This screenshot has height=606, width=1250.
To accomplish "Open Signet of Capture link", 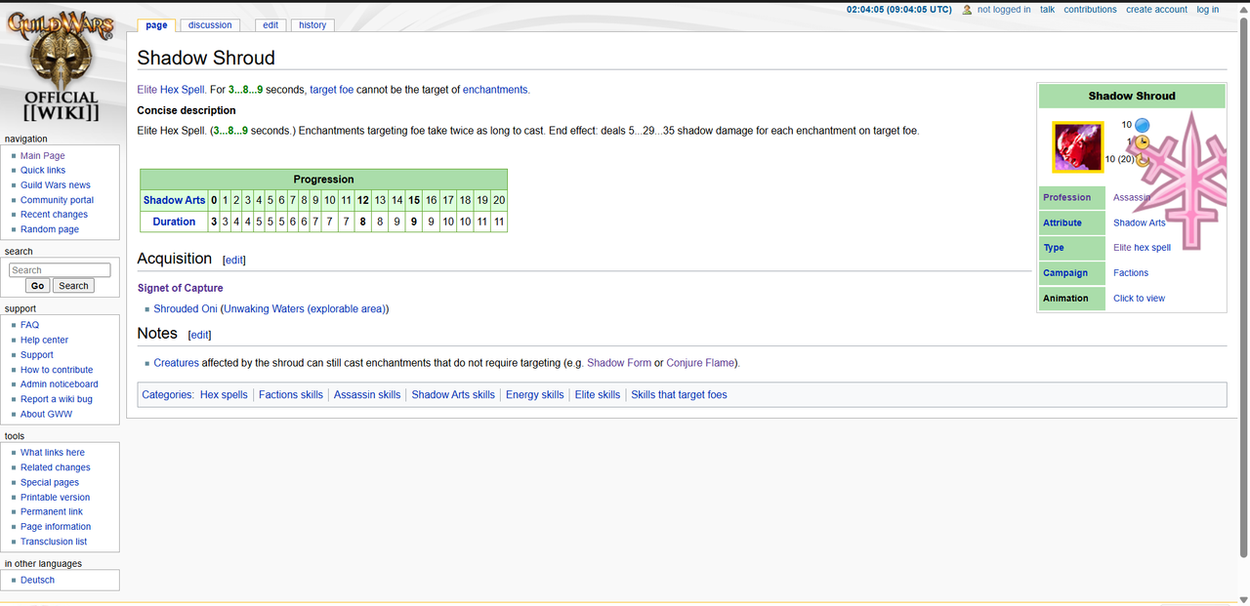I will (180, 289).
